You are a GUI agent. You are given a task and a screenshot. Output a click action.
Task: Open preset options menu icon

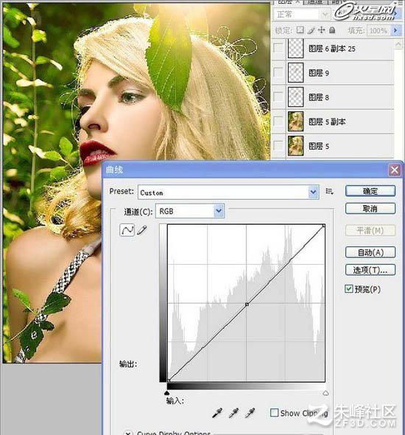329,191
